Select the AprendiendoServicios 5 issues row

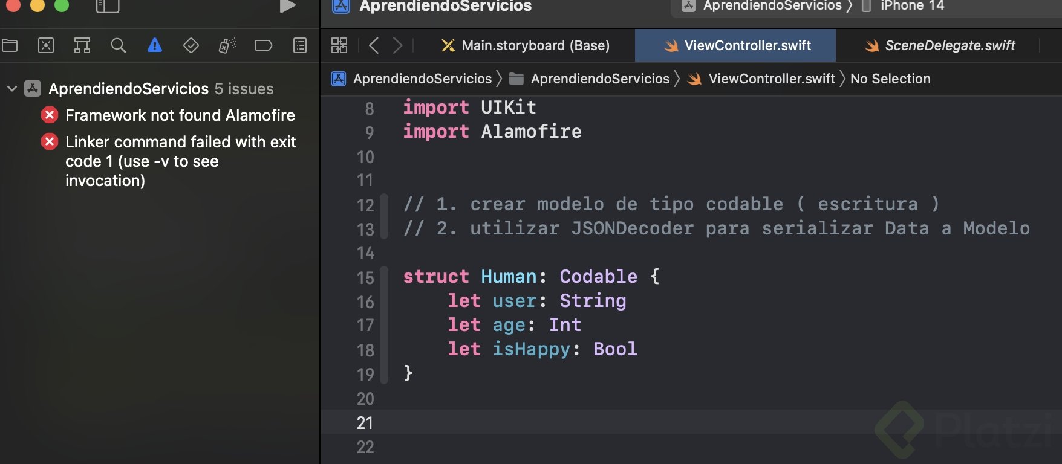160,89
